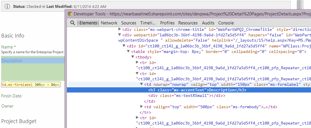Click 'Specify a name for the Enterprise Project' text
Screen dimensions: 311x128
pos(32,52)
